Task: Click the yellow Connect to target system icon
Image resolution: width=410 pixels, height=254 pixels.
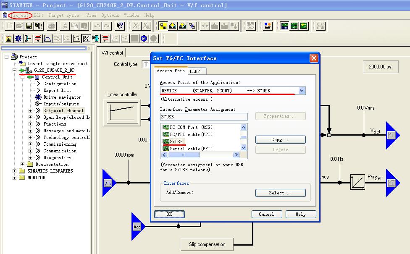Action: [x=163, y=26]
